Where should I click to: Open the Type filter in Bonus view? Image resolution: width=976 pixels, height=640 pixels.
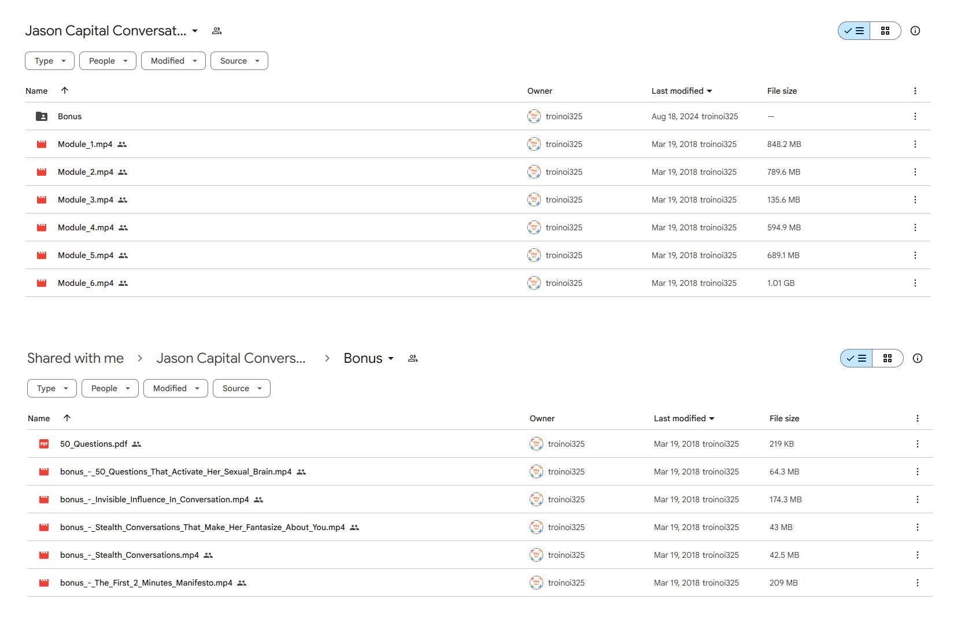(x=52, y=388)
